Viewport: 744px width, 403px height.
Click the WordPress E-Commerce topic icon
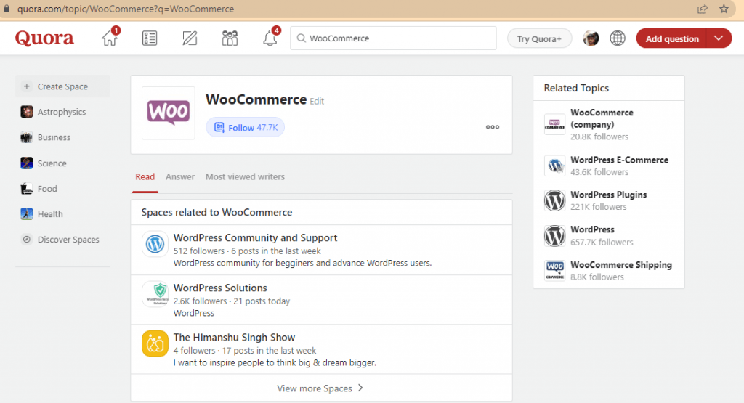[x=554, y=166]
